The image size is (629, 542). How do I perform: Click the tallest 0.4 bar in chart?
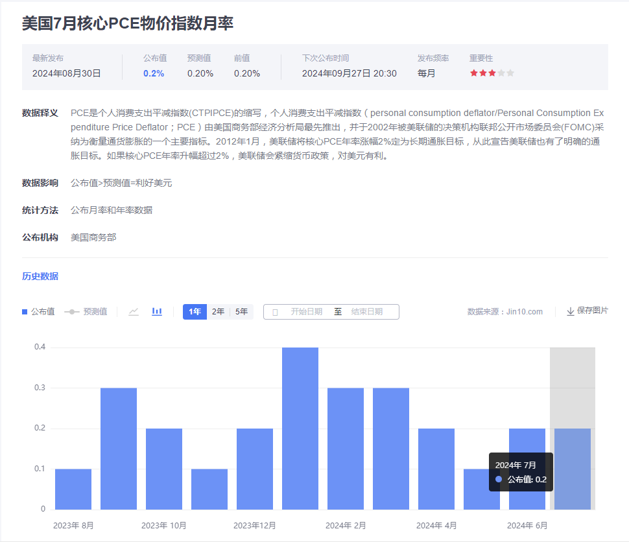[x=300, y=428]
